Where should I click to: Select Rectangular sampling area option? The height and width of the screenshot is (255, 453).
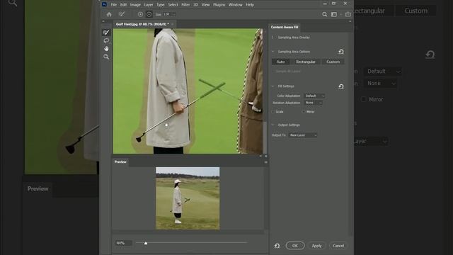pos(305,62)
